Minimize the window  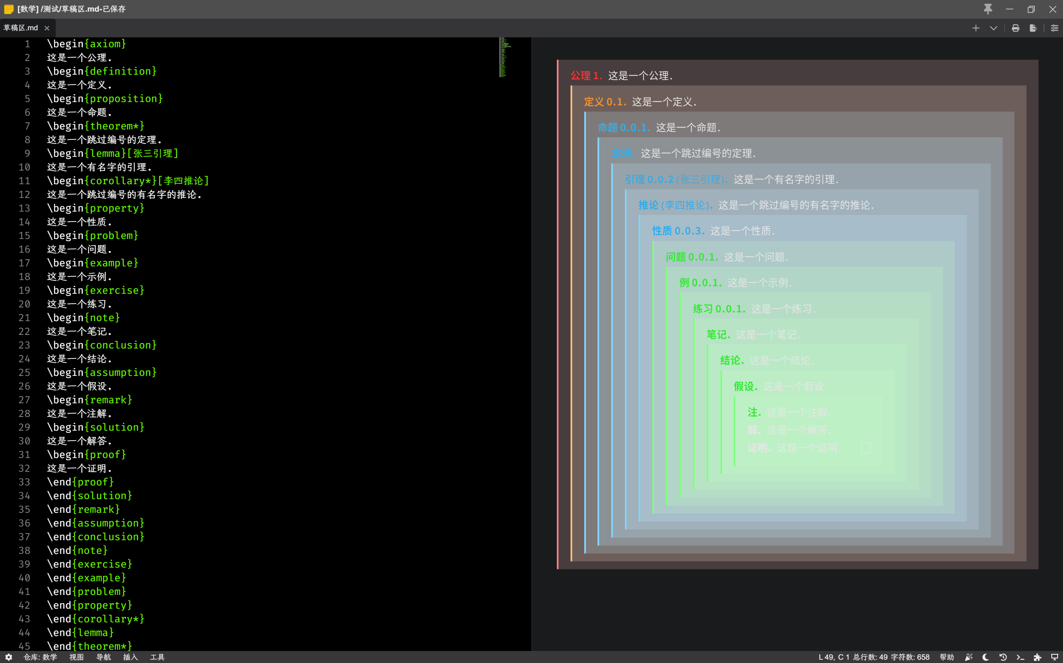(x=1009, y=9)
